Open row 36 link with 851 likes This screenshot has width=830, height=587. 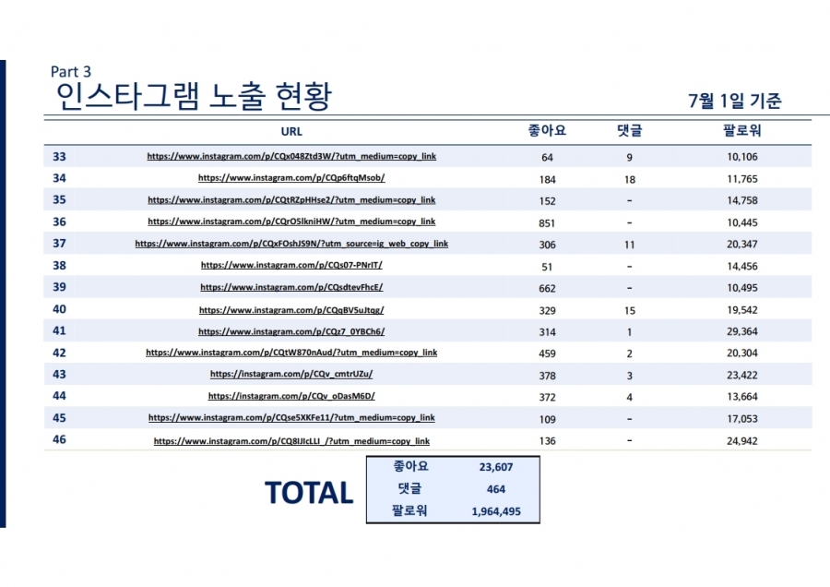point(291,222)
